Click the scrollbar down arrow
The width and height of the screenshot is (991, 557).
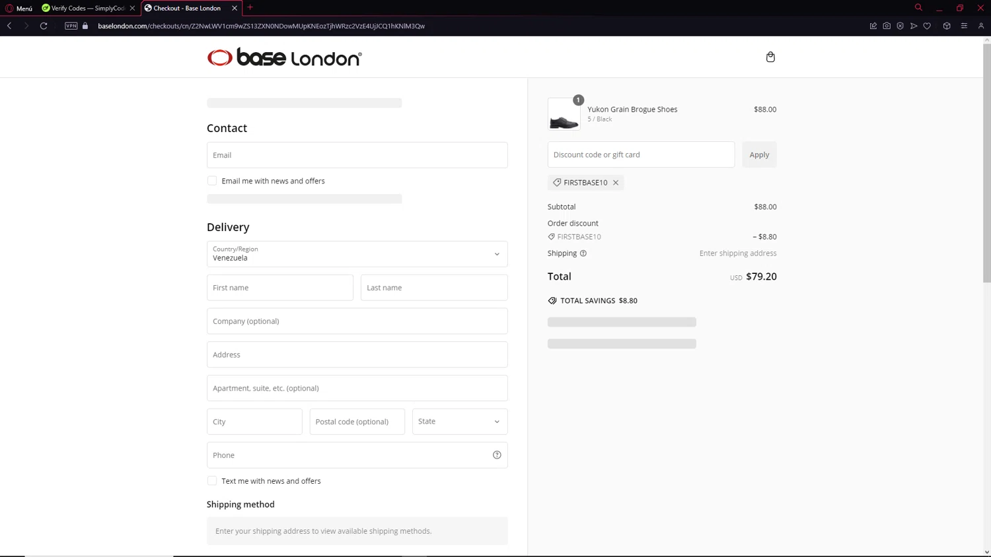(987, 552)
